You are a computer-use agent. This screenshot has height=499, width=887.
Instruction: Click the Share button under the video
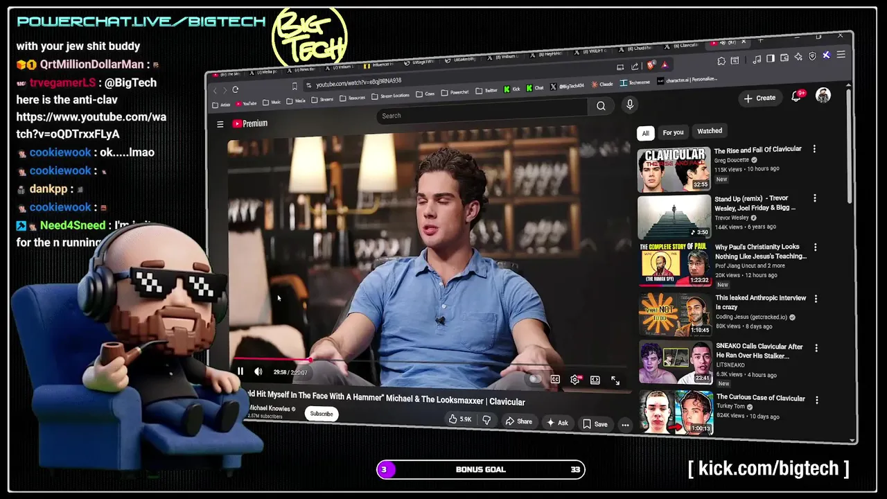click(x=518, y=421)
